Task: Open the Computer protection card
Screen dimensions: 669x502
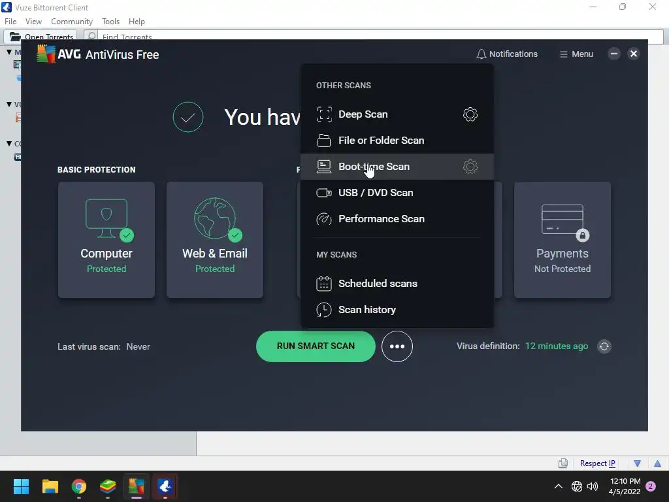Action: click(x=106, y=240)
